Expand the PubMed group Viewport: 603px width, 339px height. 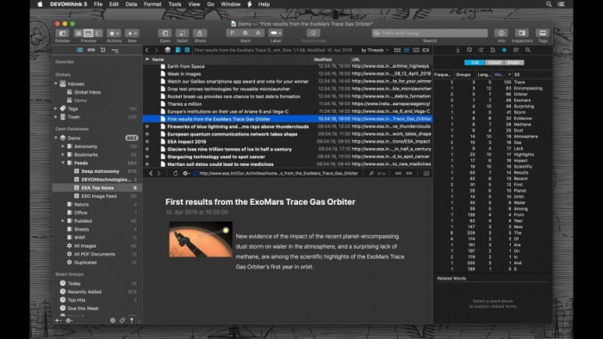(x=63, y=221)
